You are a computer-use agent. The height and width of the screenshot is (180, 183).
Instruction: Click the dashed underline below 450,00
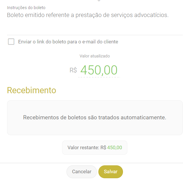click(x=99, y=77)
